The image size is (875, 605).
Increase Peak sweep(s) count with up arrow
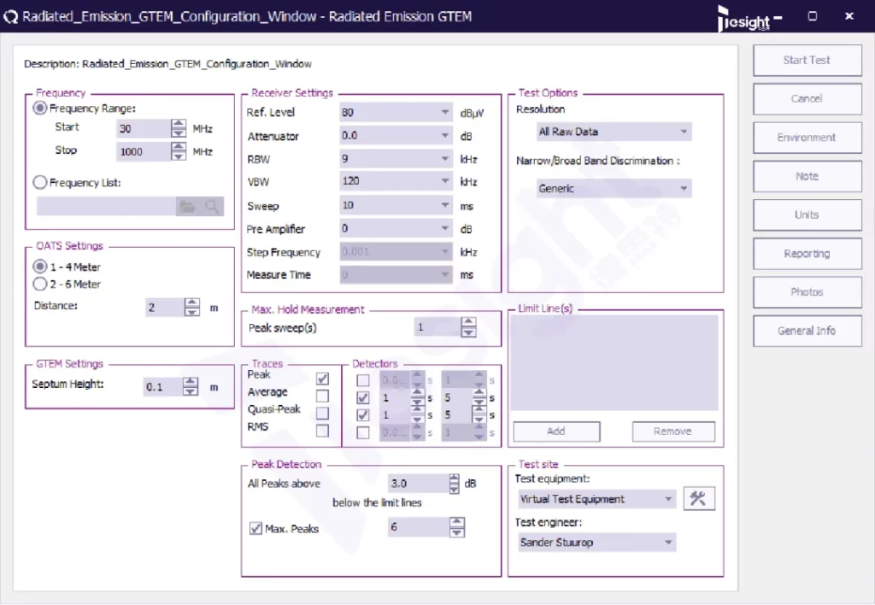click(467, 322)
